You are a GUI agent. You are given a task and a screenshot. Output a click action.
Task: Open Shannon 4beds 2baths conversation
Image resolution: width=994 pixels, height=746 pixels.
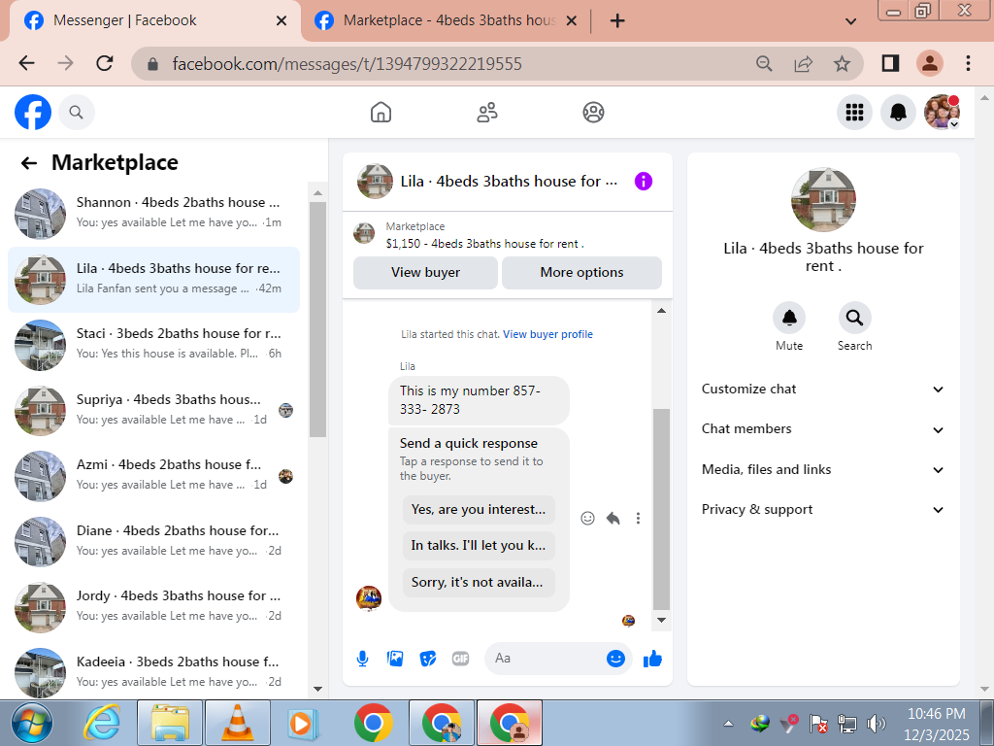pos(153,214)
